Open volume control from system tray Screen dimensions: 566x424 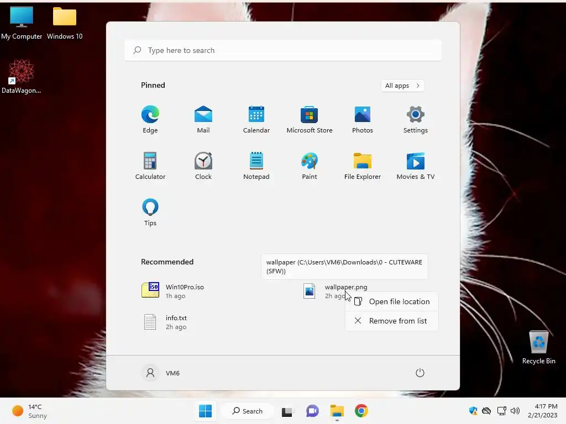click(x=515, y=411)
